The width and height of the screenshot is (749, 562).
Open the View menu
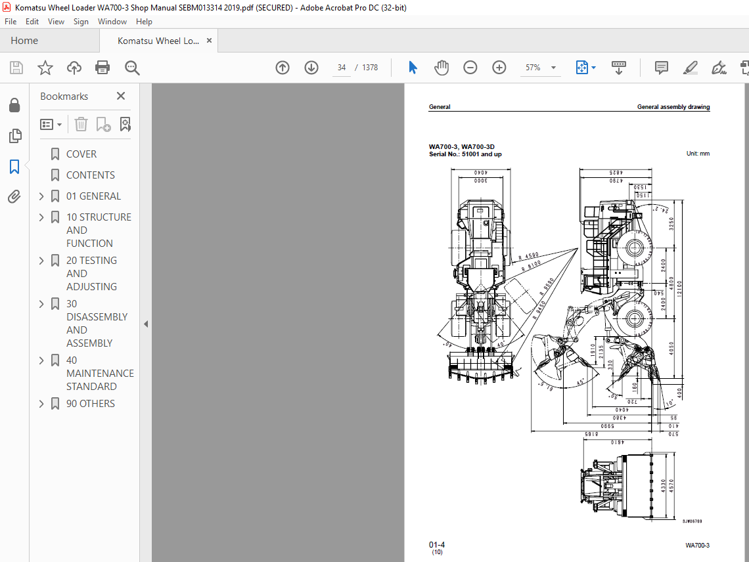tap(56, 22)
